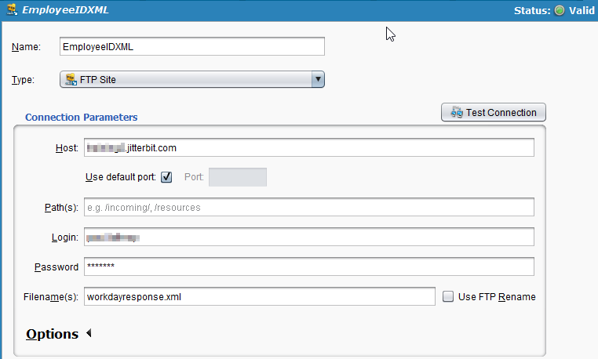Click the Options heading text
The width and height of the screenshot is (598, 359).
click(52, 334)
